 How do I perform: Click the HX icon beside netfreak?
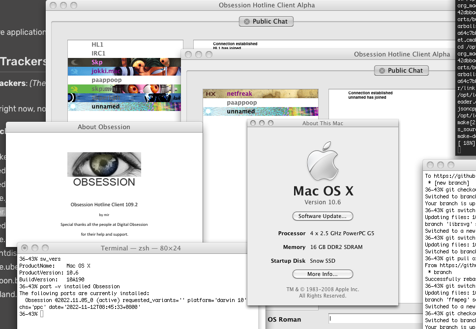pos(210,94)
